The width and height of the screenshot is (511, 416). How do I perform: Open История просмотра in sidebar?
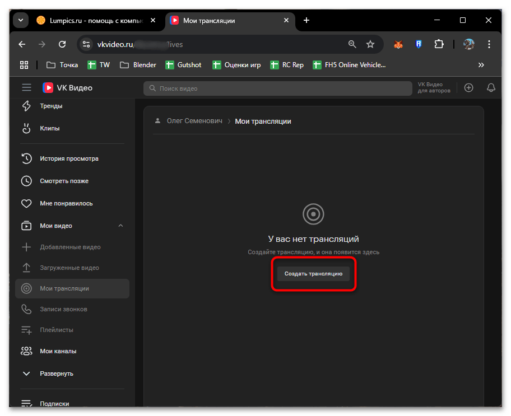[x=68, y=158]
